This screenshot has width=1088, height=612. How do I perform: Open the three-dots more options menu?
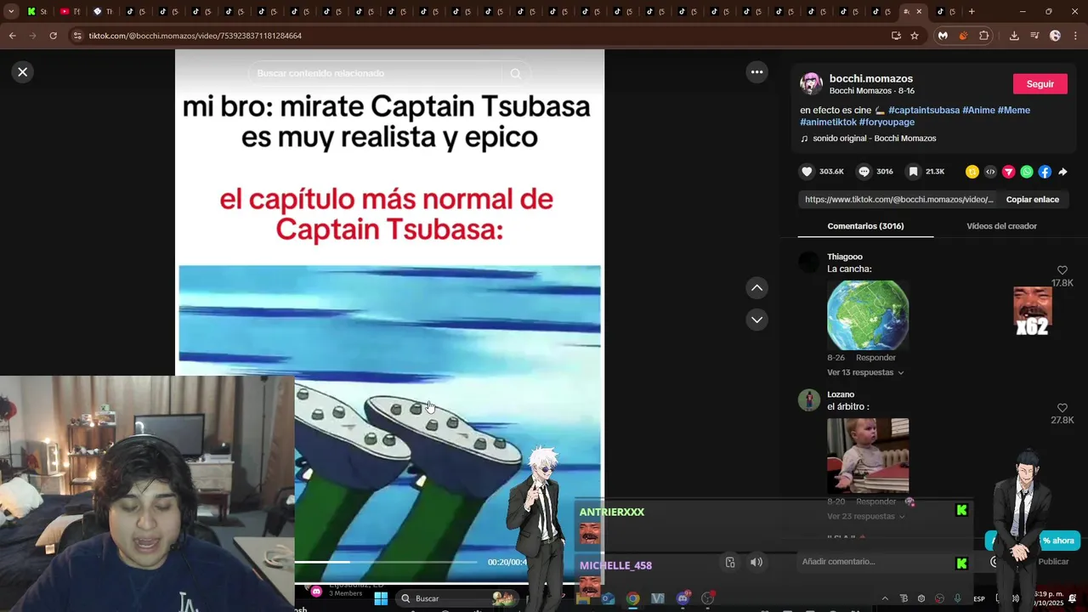coord(757,72)
